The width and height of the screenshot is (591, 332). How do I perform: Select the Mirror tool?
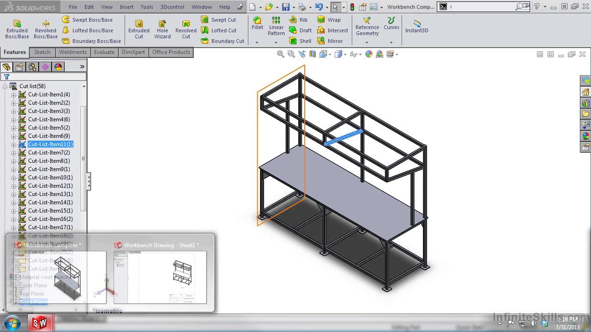click(x=330, y=41)
